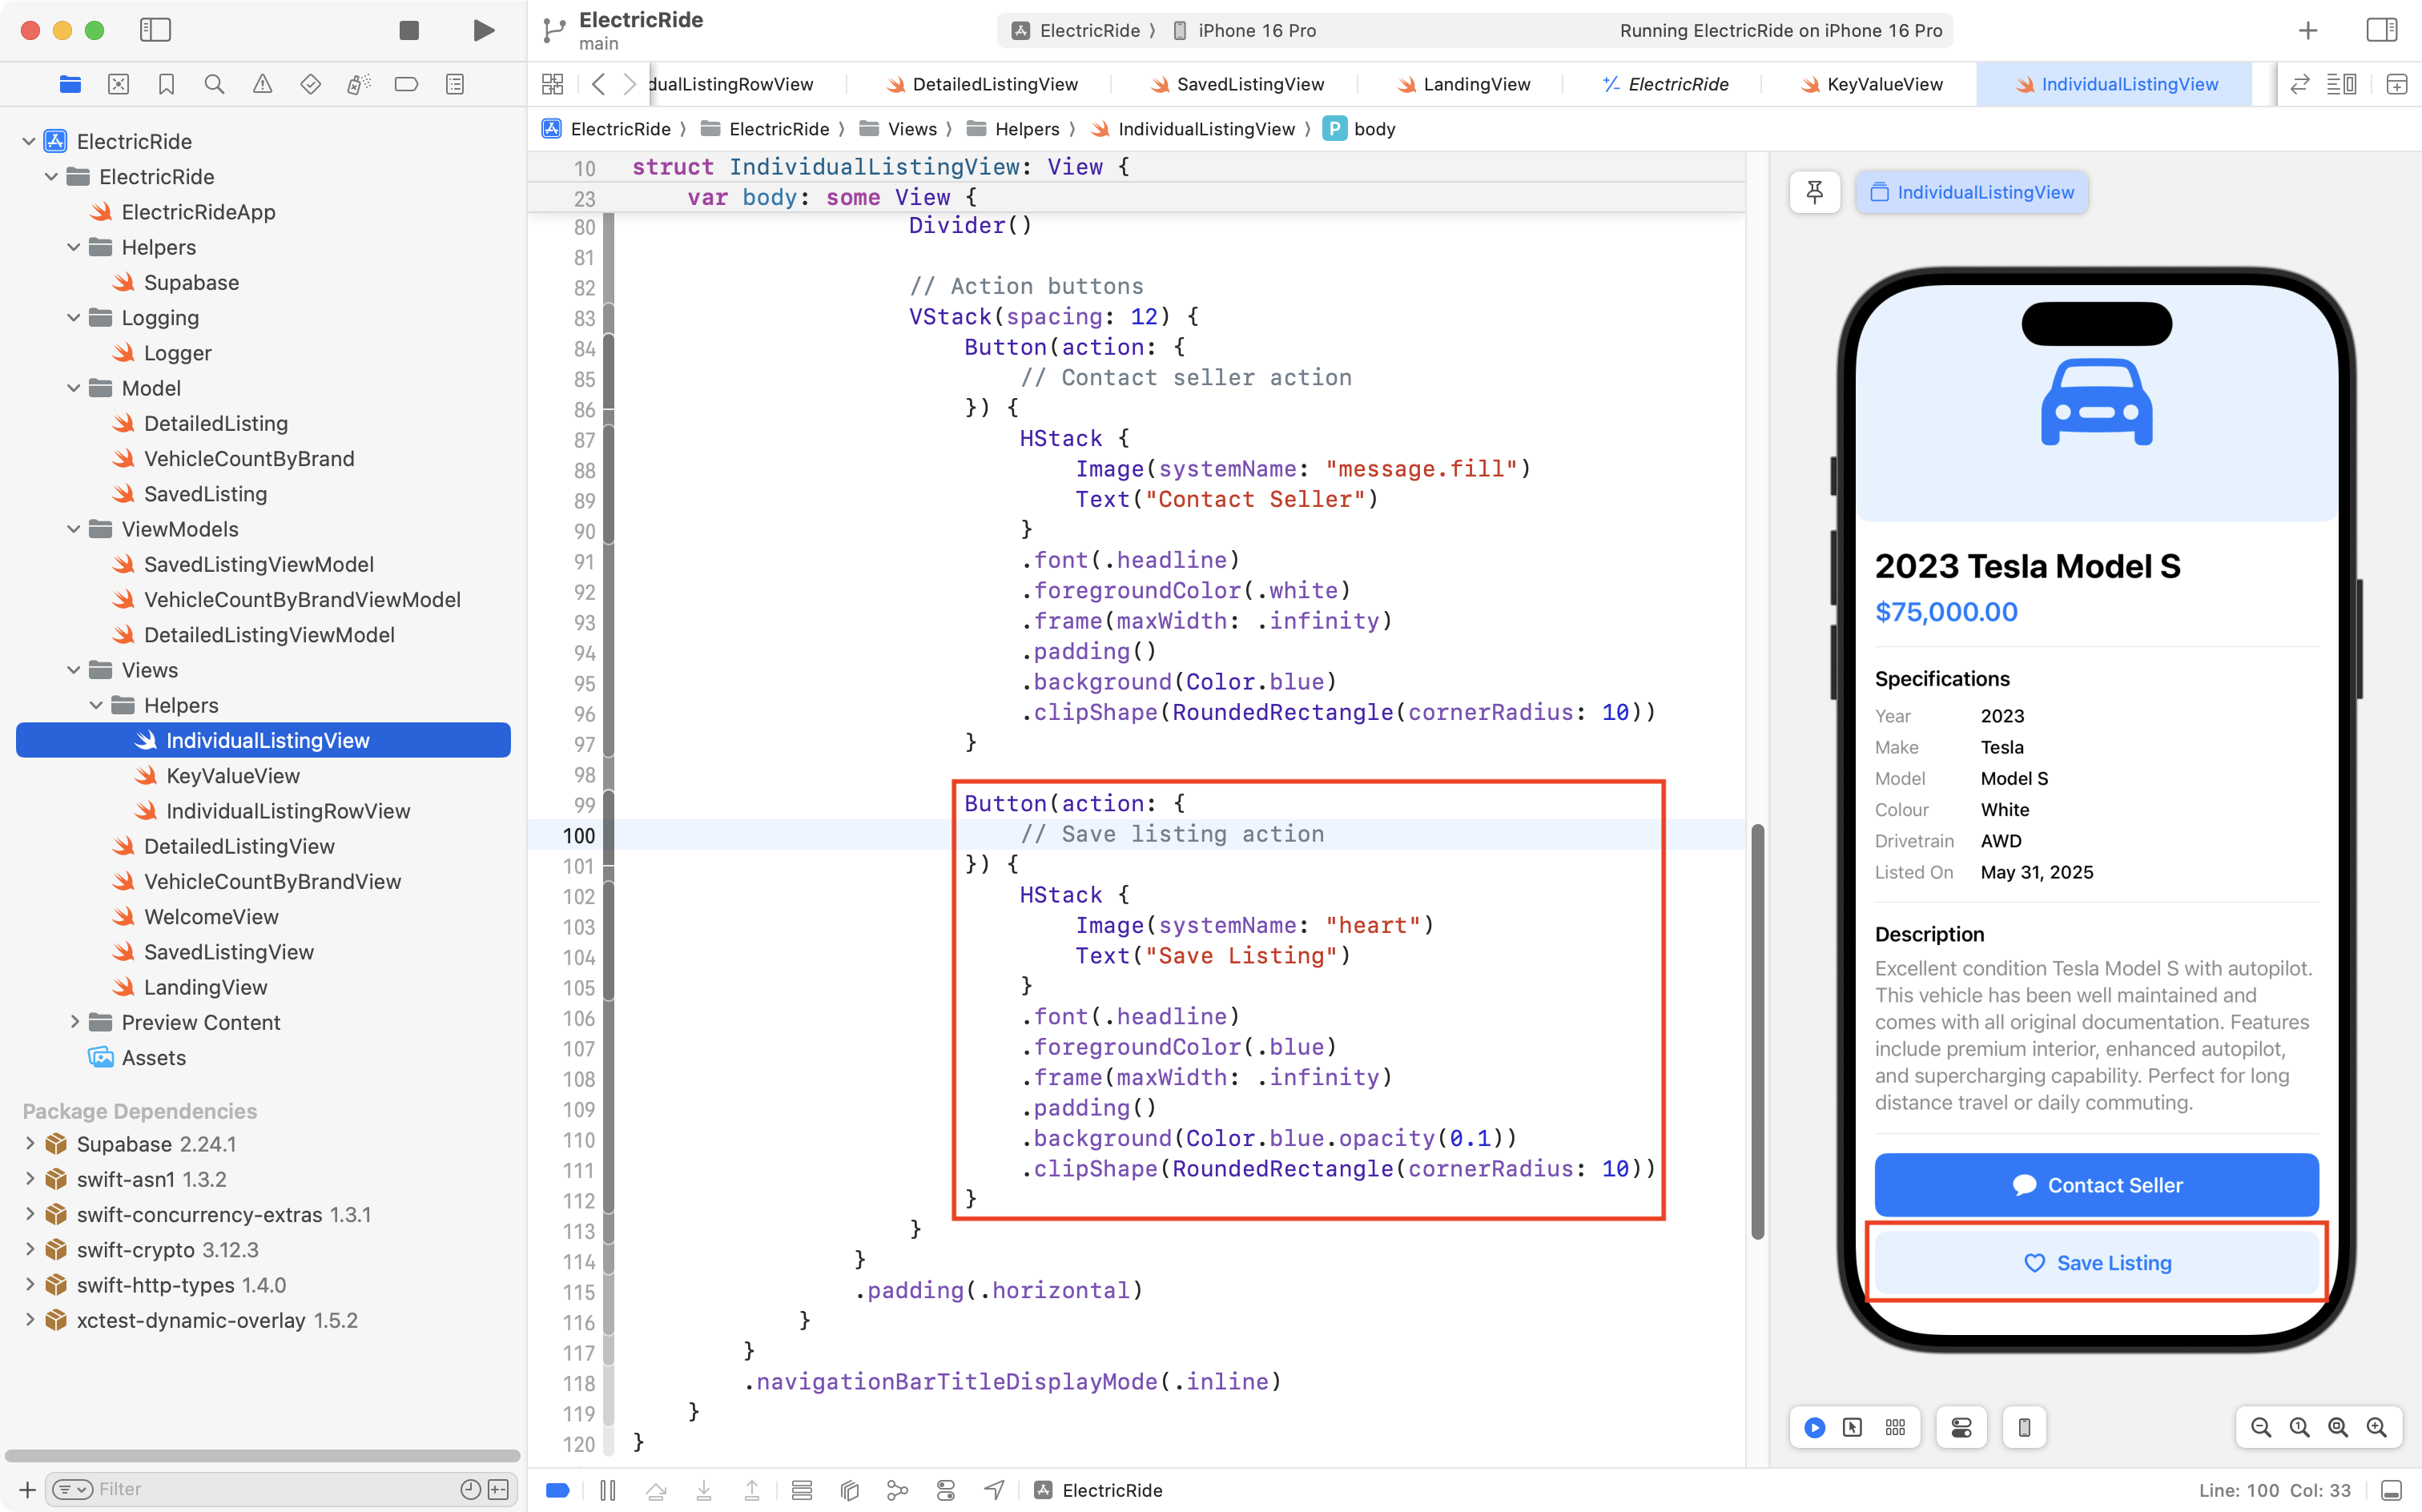2422x1512 pixels.
Task: Click the Run play button
Action: 483,30
